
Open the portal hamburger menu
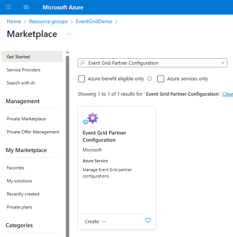(x=26, y=7)
